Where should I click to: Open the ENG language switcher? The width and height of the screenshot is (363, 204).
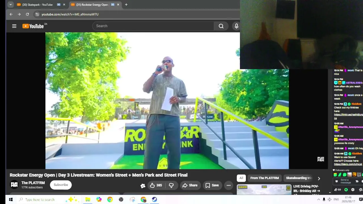[x=336, y=199]
